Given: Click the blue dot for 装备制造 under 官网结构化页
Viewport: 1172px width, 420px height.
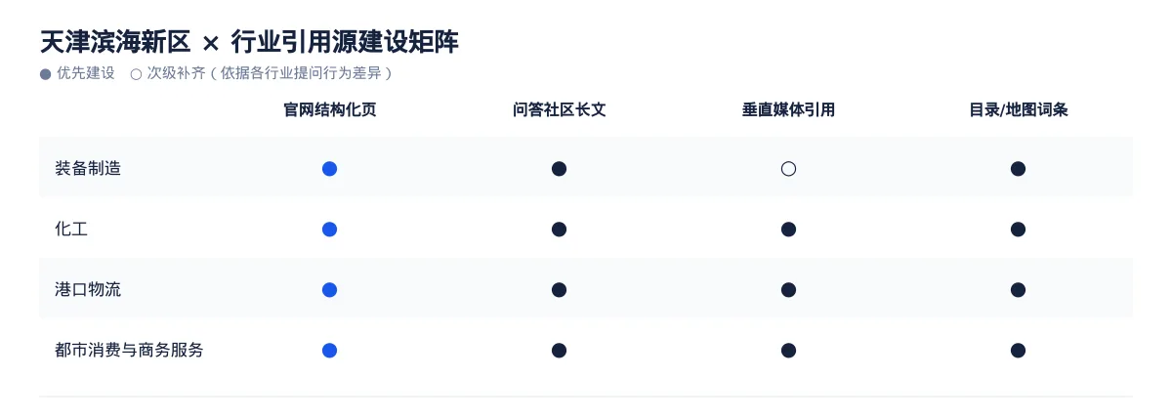Looking at the screenshot, I should tap(329, 169).
